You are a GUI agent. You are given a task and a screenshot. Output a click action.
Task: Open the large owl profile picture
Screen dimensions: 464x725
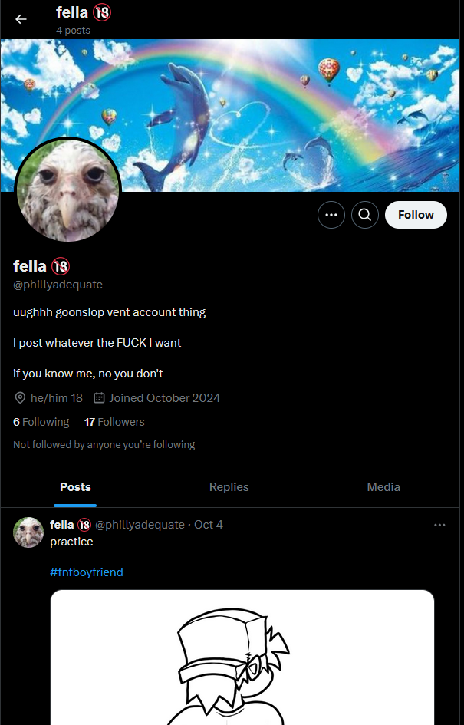coord(68,189)
